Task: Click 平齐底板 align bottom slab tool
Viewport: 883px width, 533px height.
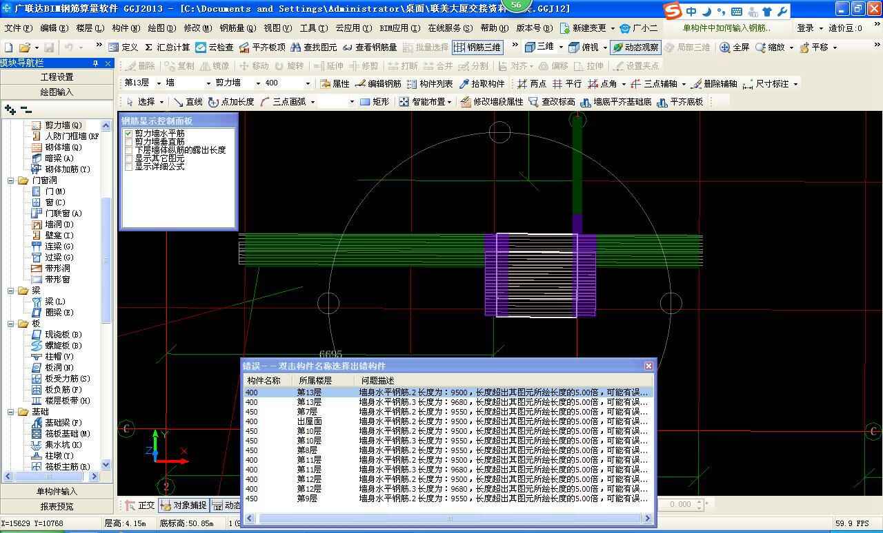Action: pyautogui.click(x=680, y=101)
